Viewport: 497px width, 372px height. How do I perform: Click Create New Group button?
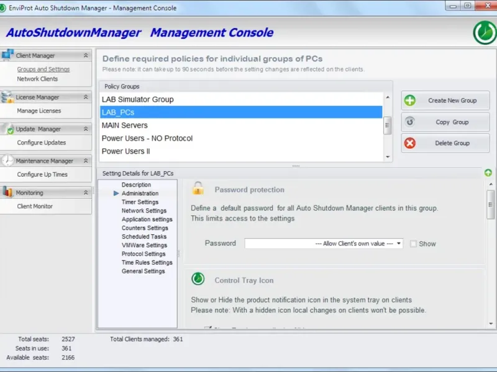(x=445, y=100)
